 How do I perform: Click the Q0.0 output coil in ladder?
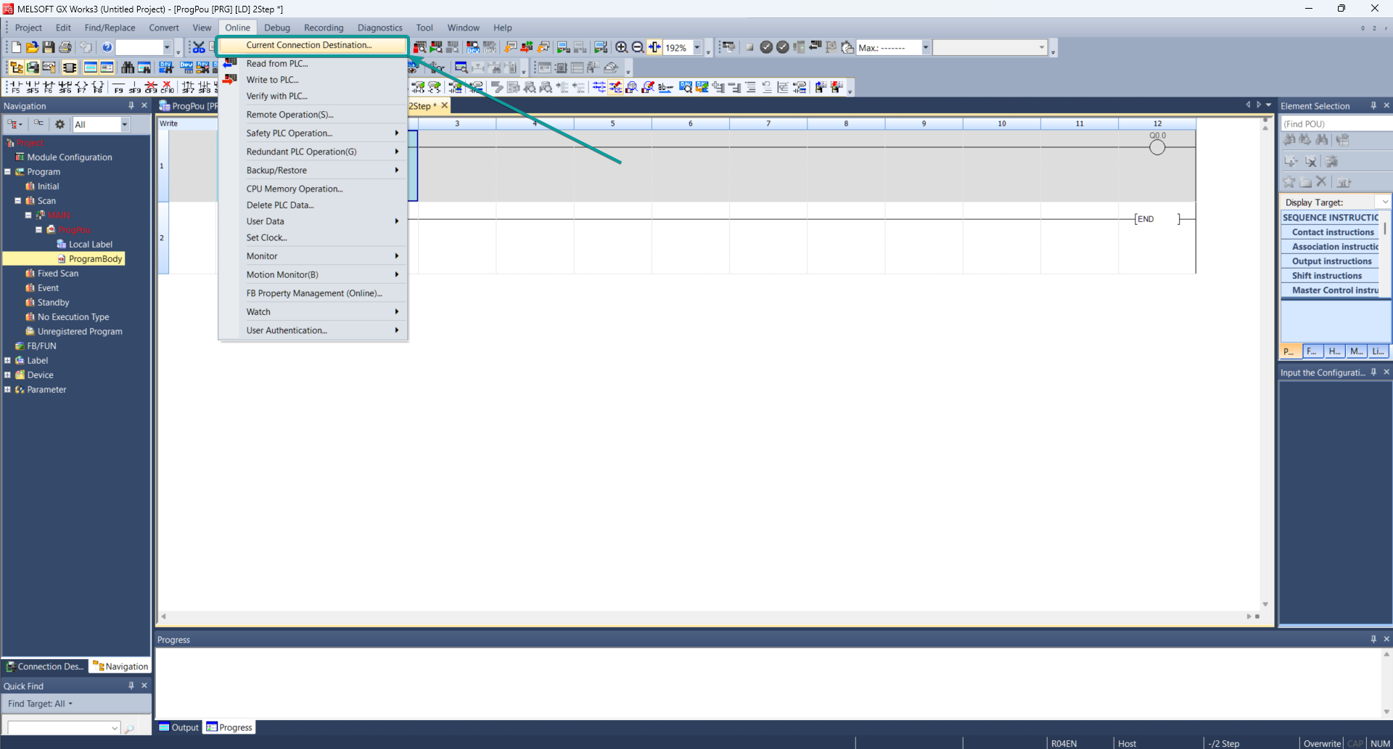pyautogui.click(x=1157, y=147)
